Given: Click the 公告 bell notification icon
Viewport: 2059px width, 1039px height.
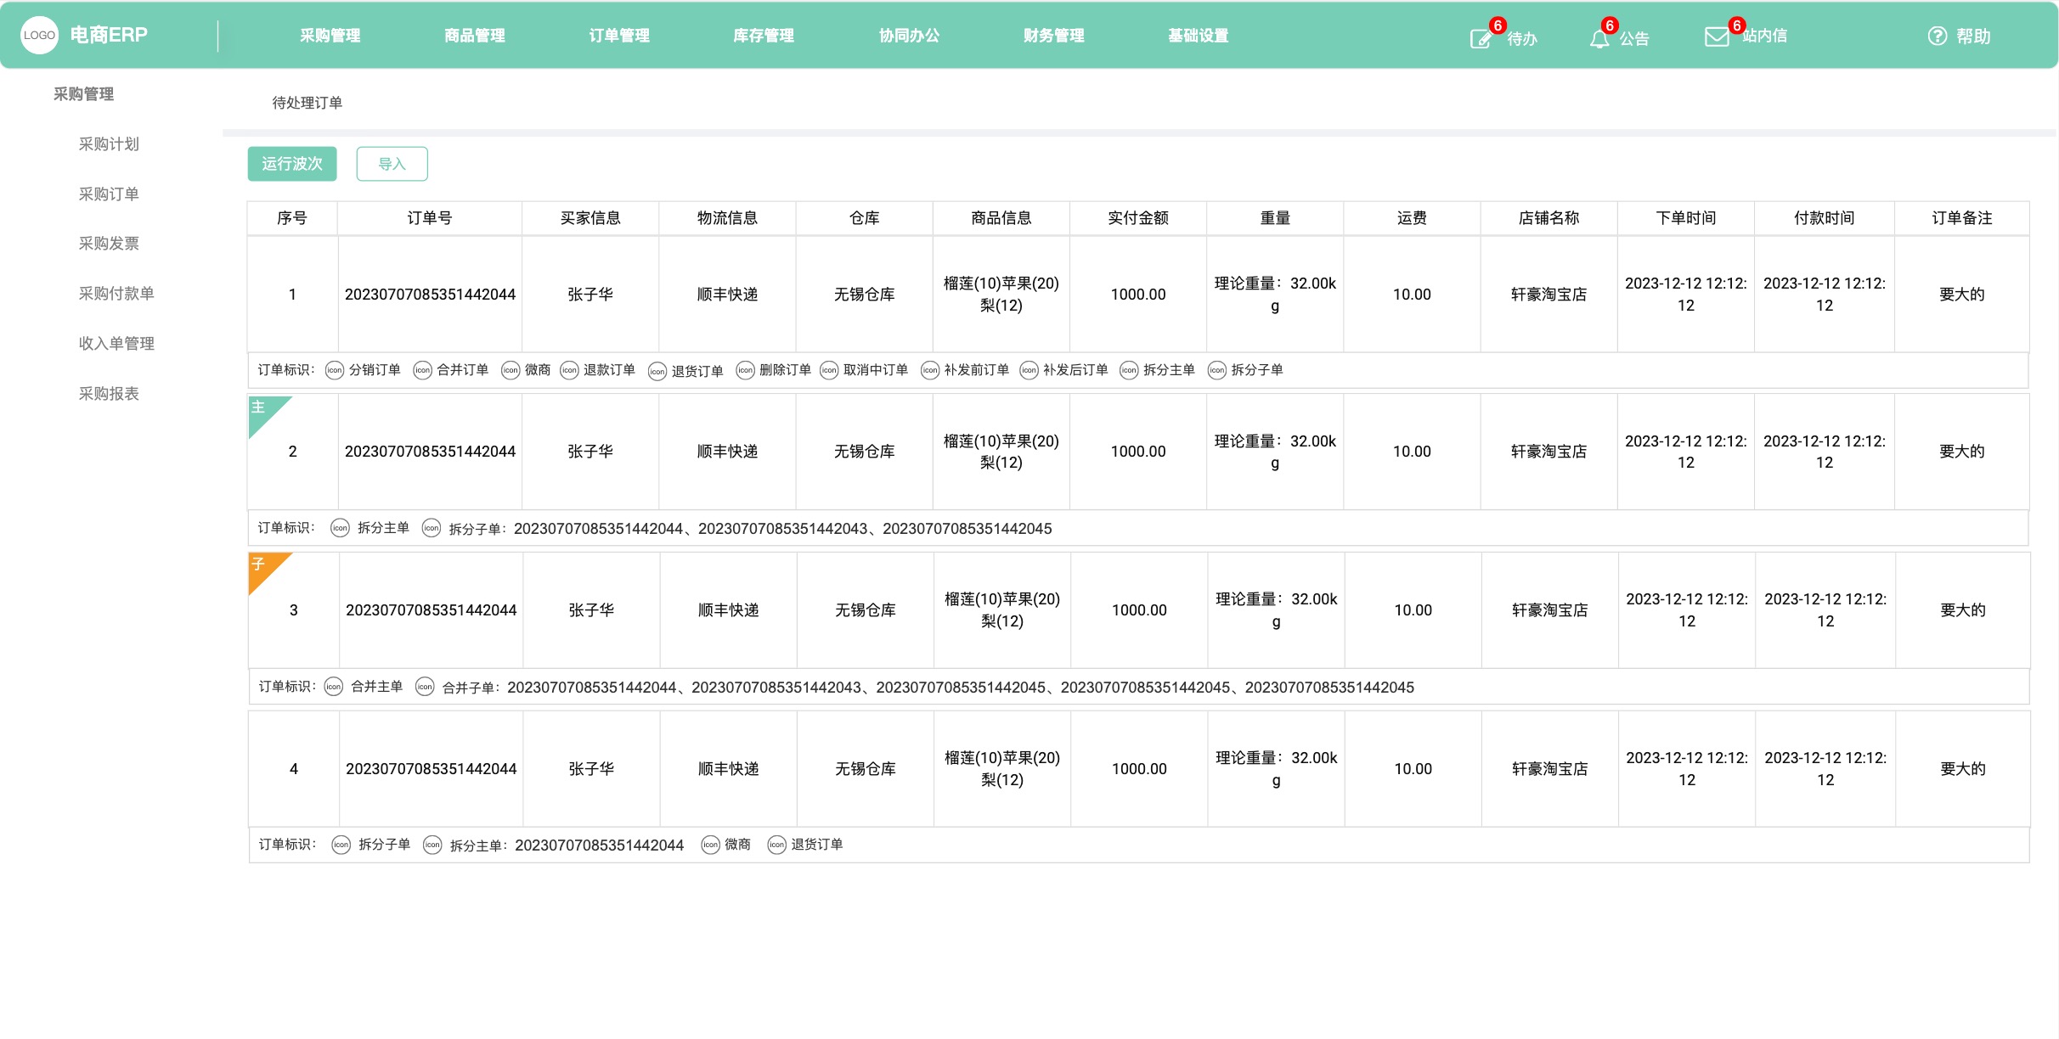Looking at the screenshot, I should [1599, 39].
